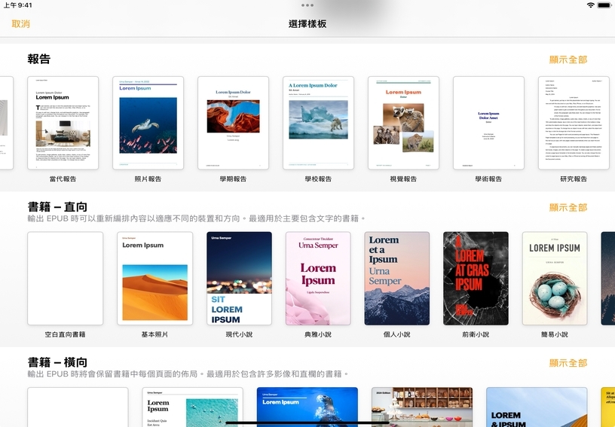Choose the 基本照片 desert book template
615x427 pixels.
click(x=155, y=278)
